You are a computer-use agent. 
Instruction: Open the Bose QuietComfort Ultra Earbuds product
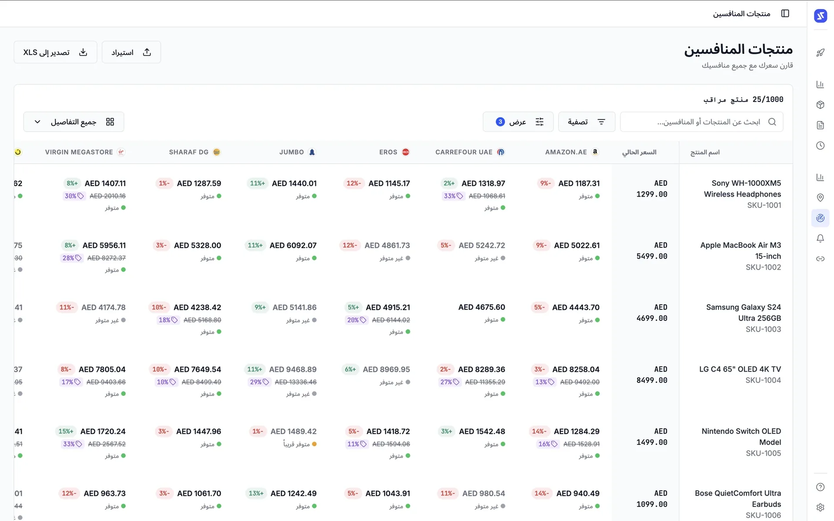pos(738,499)
